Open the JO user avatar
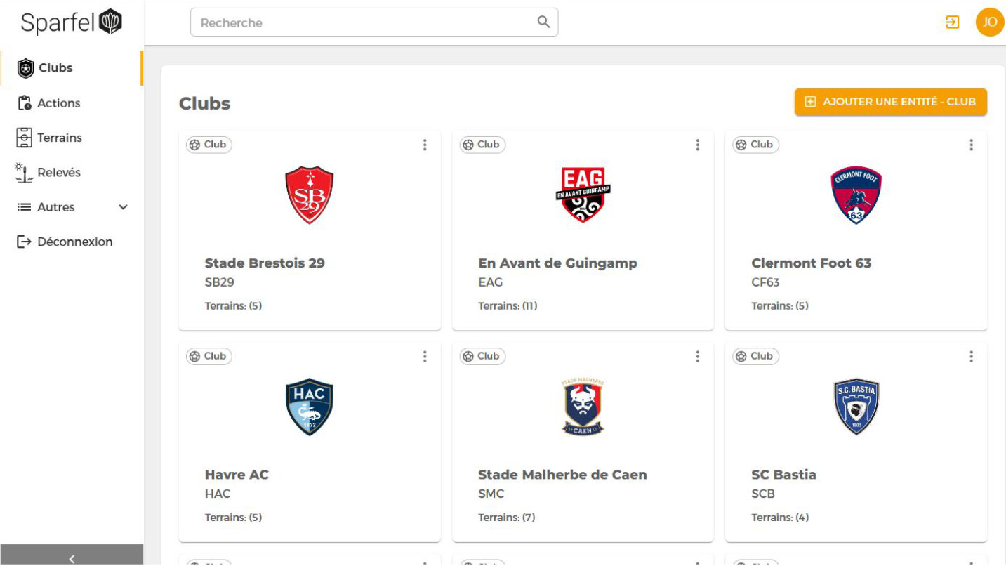The image size is (1006, 566). [990, 22]
